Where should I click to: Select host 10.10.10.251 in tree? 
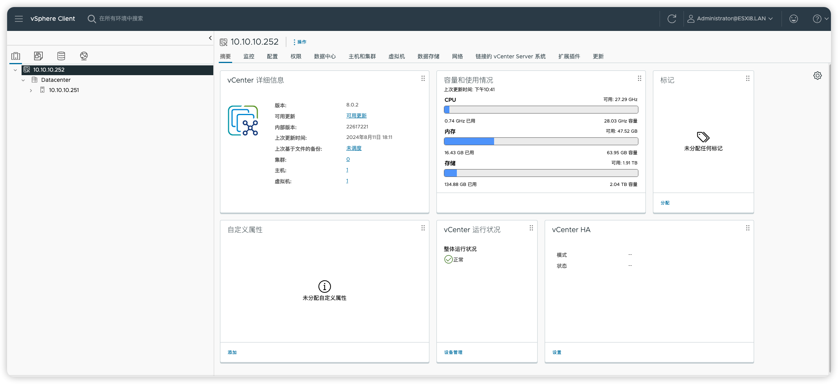pyautogui.click(x=64, y=90)
